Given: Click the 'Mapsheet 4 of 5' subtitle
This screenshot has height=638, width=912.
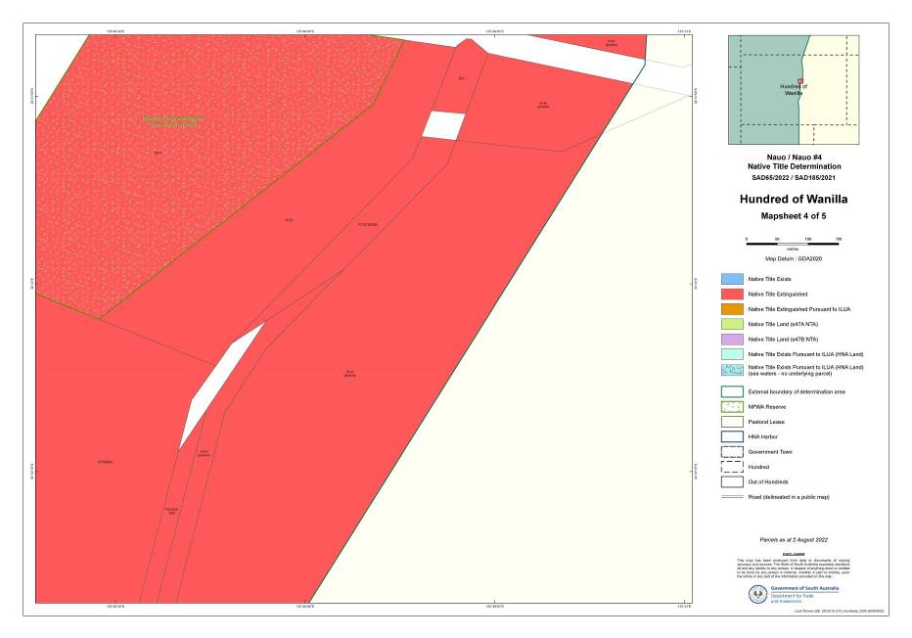Looking at the screenshot, I should [x=794, y=216].
